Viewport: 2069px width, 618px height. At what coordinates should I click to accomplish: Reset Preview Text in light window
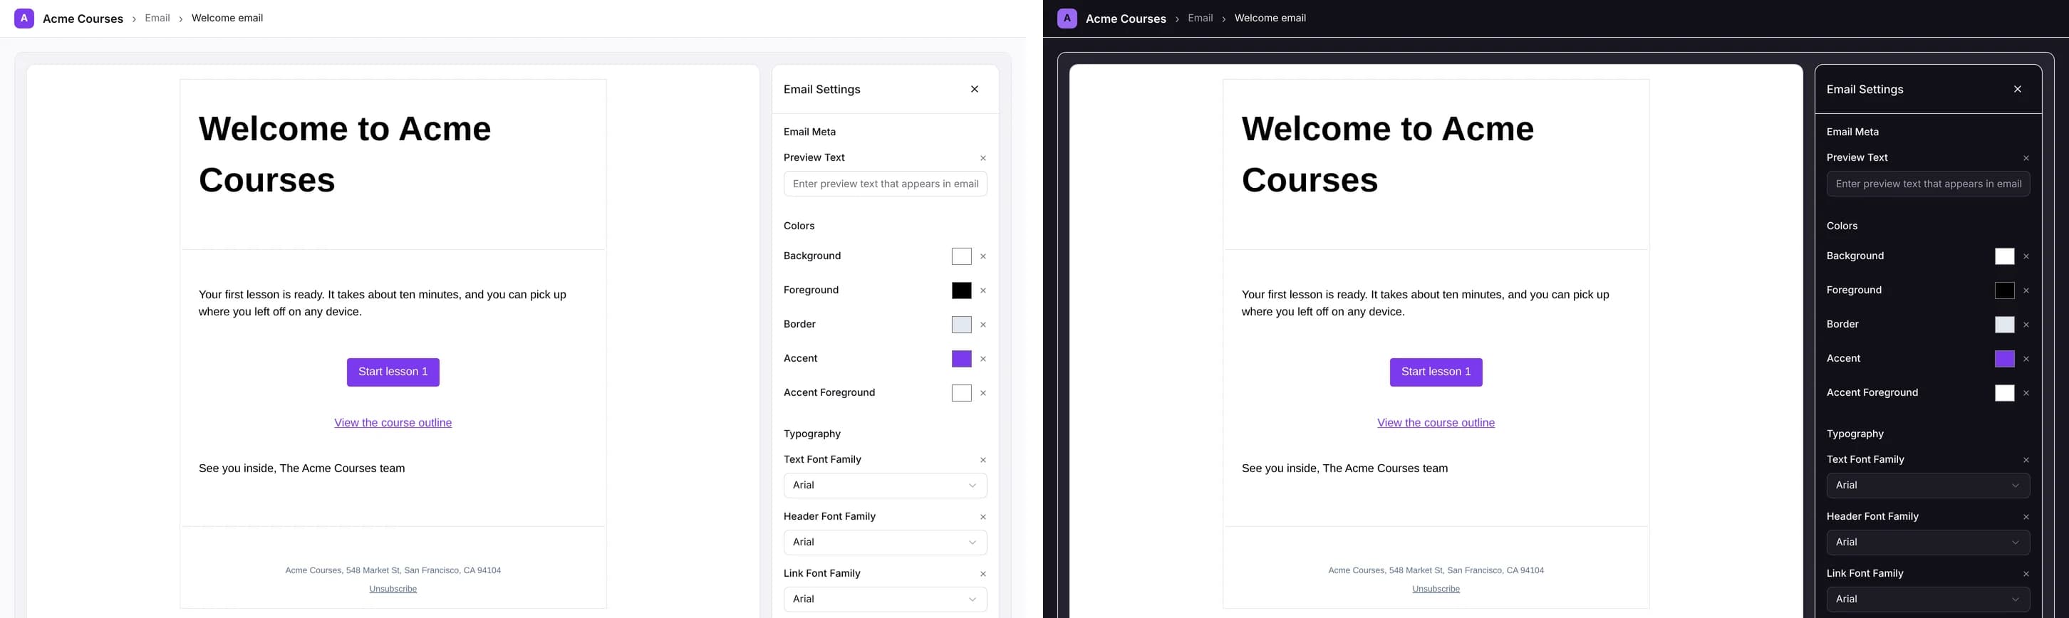pos(983,158)
